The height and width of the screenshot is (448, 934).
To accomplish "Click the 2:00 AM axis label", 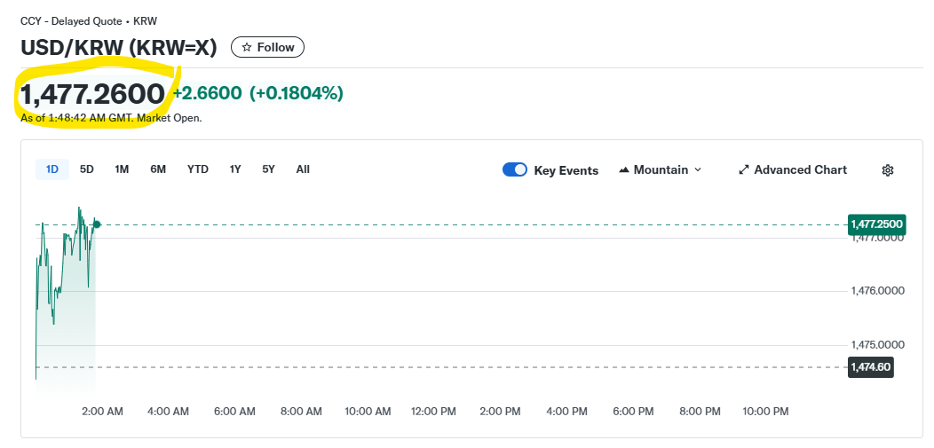I will [102, 412].
